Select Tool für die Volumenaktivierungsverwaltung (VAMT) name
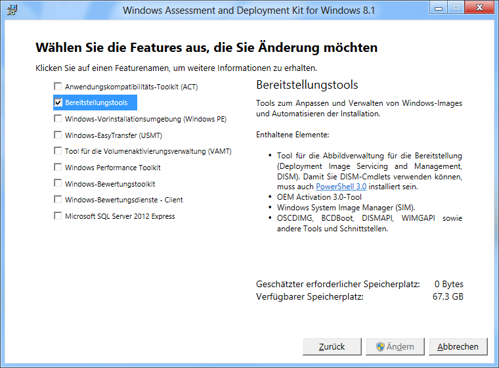 tap(148, 151)
